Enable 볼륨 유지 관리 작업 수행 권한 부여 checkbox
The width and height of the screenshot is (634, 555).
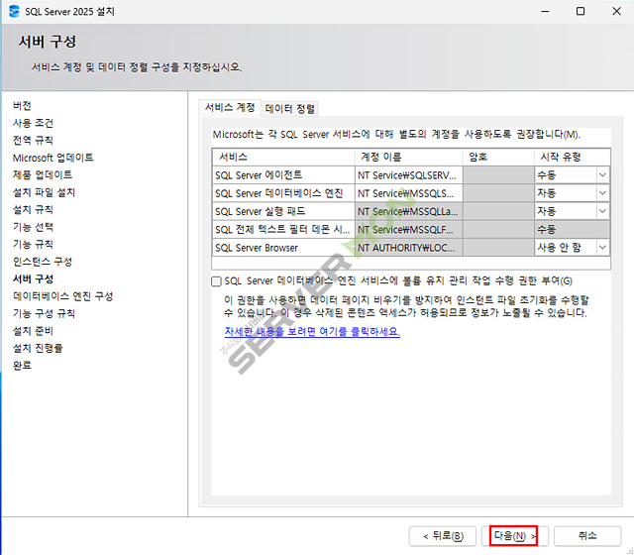click(x=216, y=281)
